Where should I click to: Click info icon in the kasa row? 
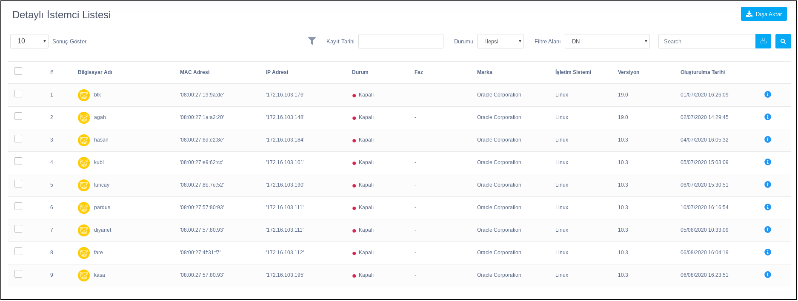(767, 275)
